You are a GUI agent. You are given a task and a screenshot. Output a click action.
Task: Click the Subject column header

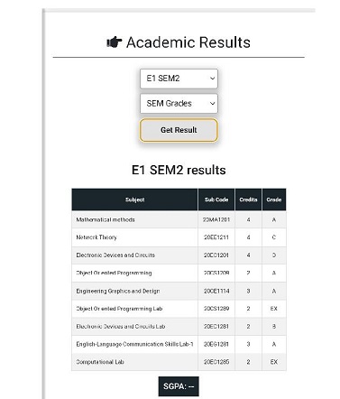[134, 199]
